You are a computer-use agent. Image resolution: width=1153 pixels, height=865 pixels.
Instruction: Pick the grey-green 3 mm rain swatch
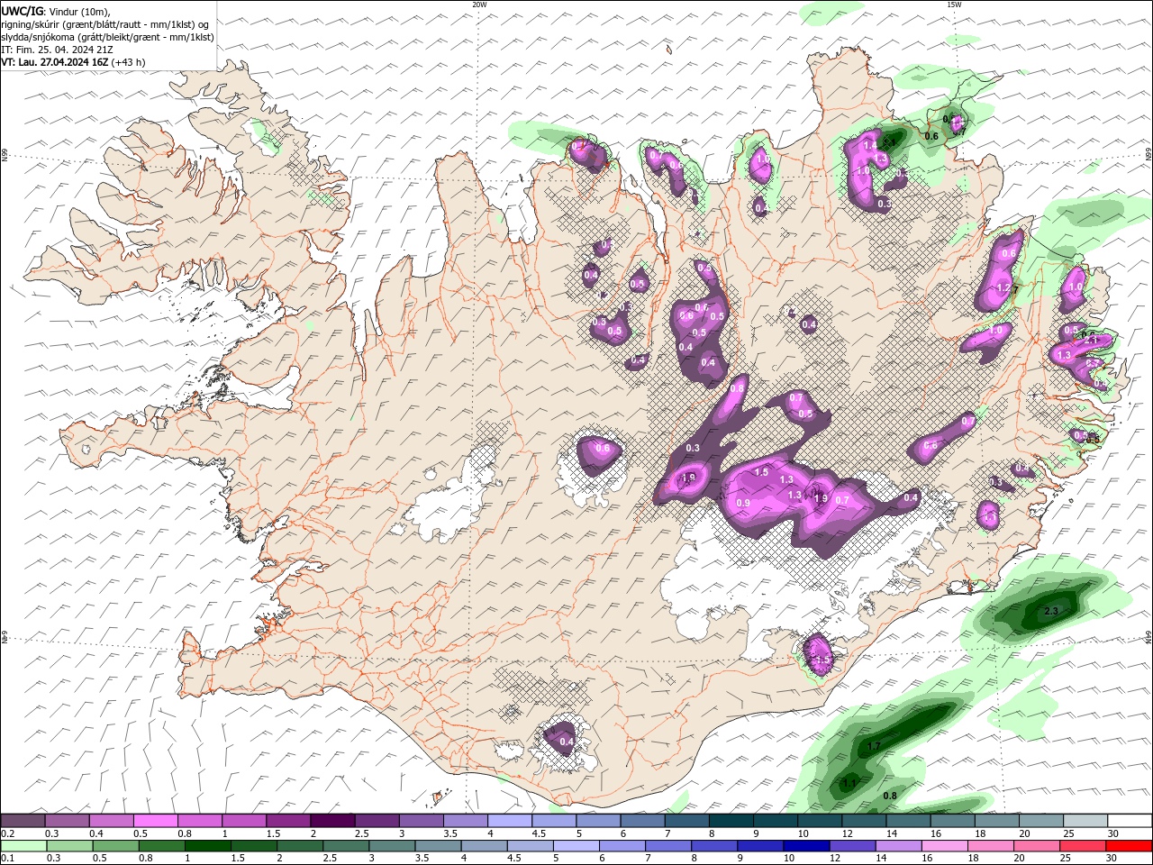pos(392,846)
